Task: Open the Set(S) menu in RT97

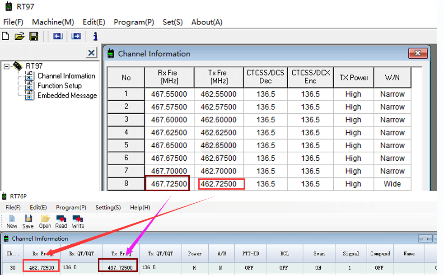Action: (x=173, y=22)
